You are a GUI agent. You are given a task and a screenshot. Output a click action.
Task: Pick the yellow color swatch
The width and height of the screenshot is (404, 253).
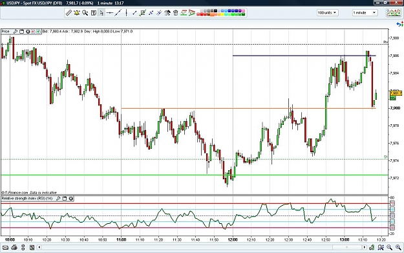pyautogui.click(x=222, y=14)
